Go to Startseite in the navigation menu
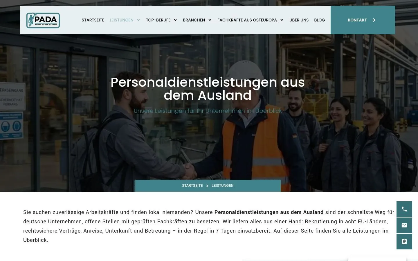418x261 pixels. pyautogui.click(x=93, y=20)
